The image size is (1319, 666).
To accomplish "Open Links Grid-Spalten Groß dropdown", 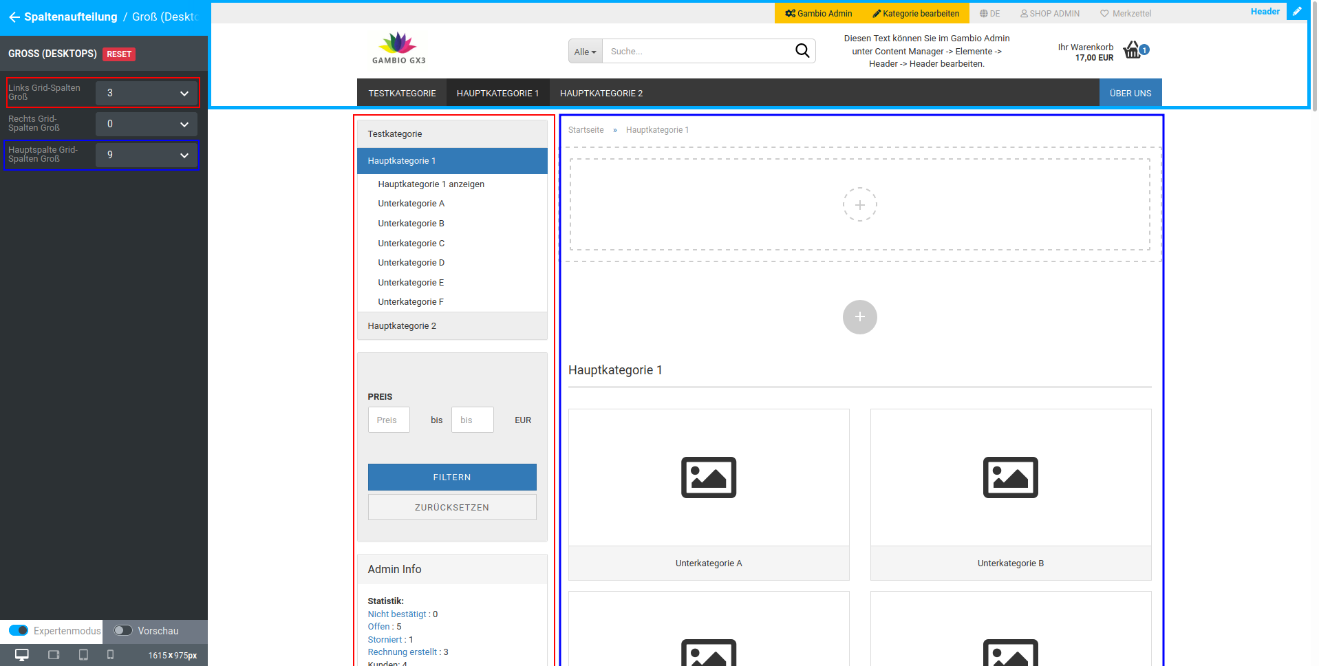I will pyautogui.click(x=146, y=93).
